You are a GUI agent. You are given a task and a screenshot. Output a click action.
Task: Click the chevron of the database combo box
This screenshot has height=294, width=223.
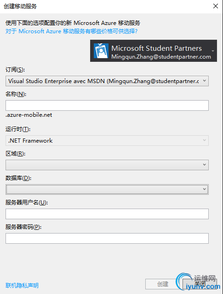click(x=204, y=189)
